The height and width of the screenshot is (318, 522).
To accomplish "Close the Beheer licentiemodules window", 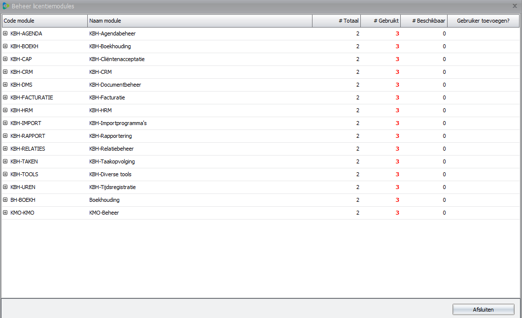I will pyautogui.click(x=515, y=6).
